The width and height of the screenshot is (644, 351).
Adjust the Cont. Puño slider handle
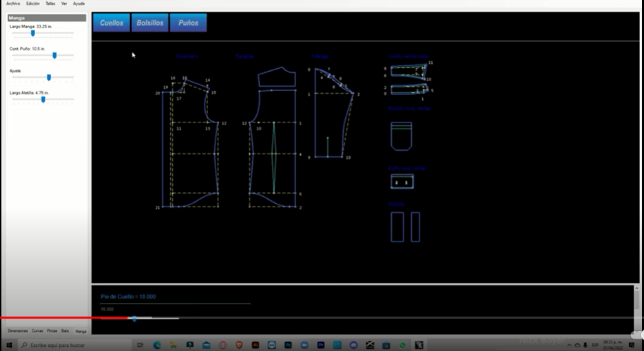pyautogui.click(x=54, y=55)
